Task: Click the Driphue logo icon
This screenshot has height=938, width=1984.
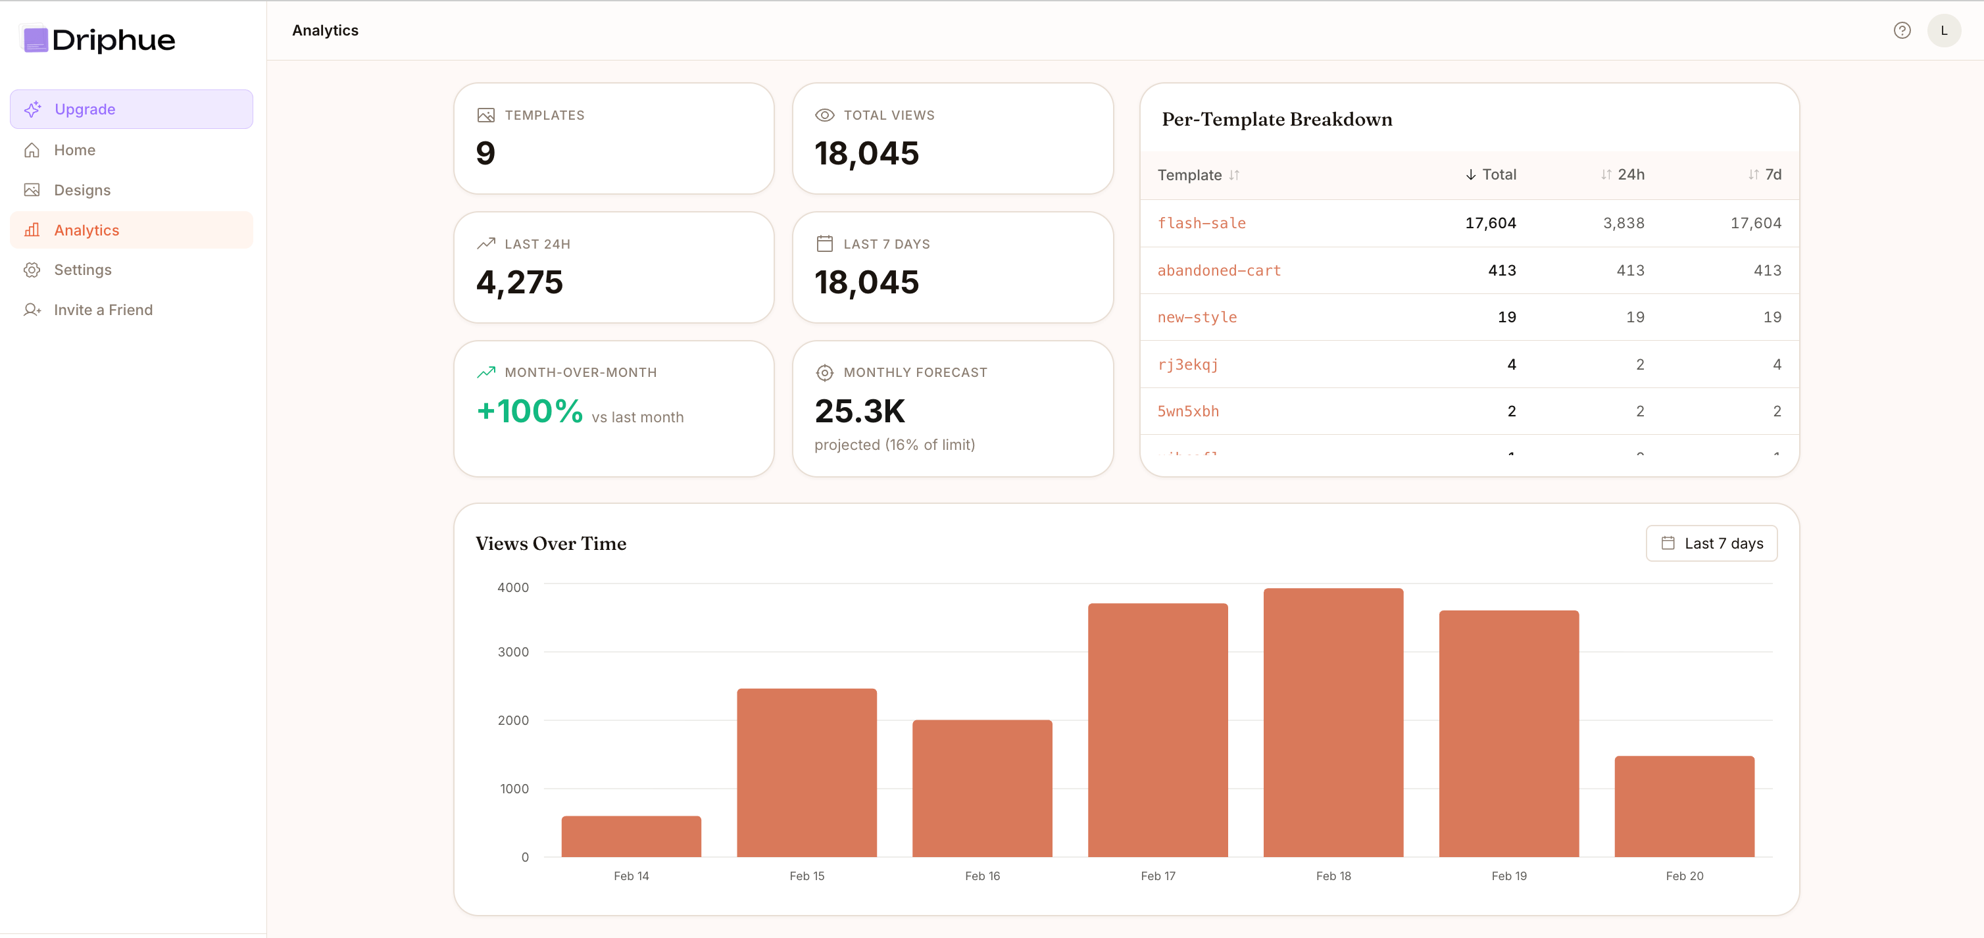Action: click(36, 39)
